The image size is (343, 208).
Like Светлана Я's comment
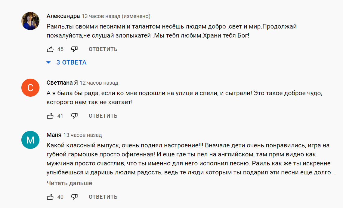pos(50,116)
